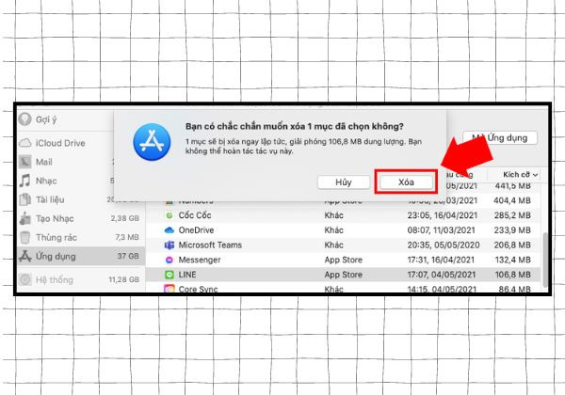The image size is (565, 395).
Task: Click the 206,8 MB size value
Action: point(512,245)
